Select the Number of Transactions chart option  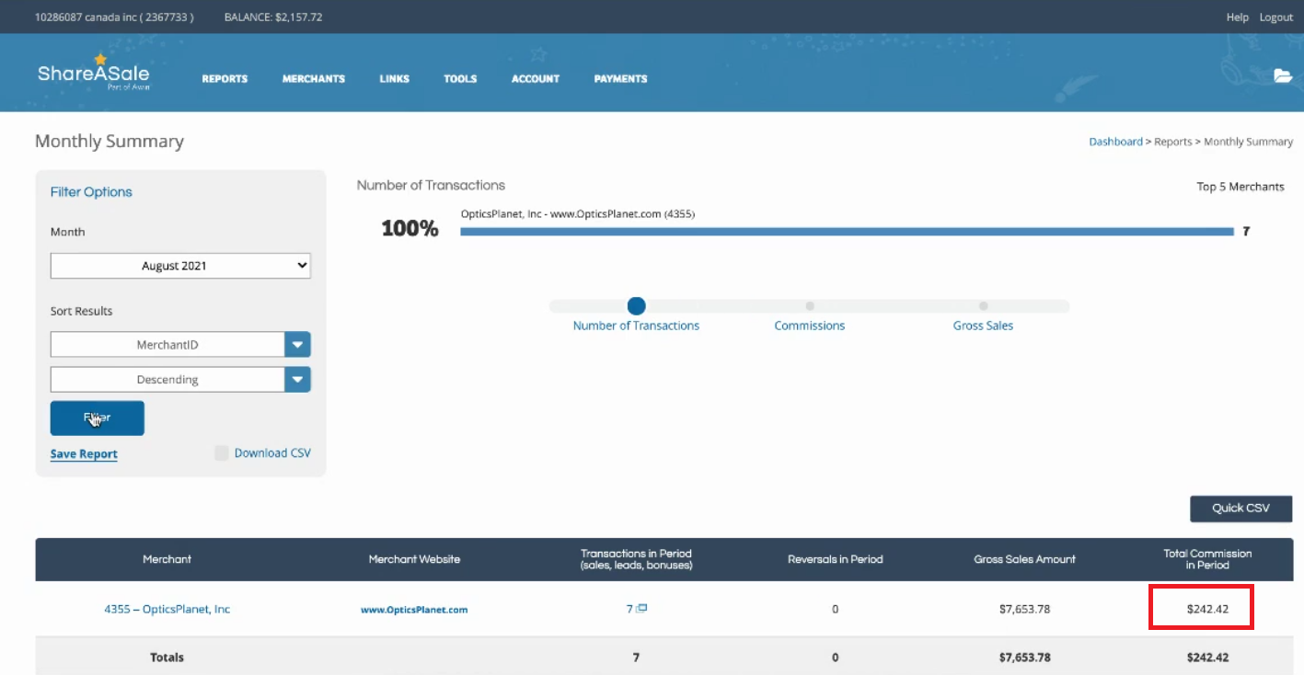tap(636, 306)
